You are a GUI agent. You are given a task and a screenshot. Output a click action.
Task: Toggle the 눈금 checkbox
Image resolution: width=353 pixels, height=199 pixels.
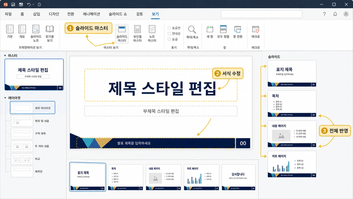[169, 39]
